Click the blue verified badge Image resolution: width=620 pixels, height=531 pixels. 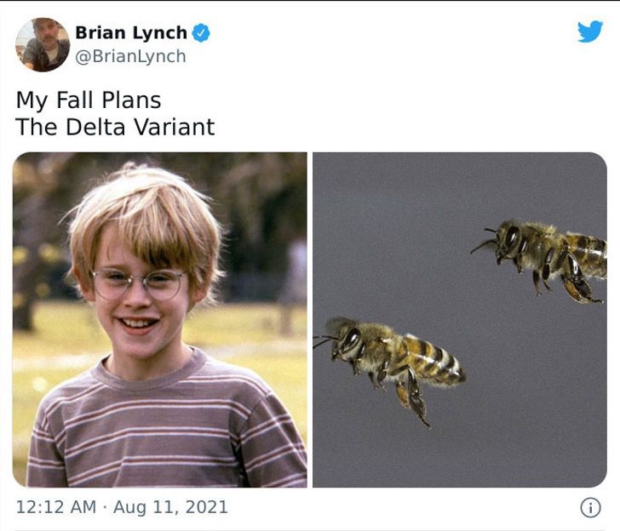pyautogui.click(x=200, y=33)
